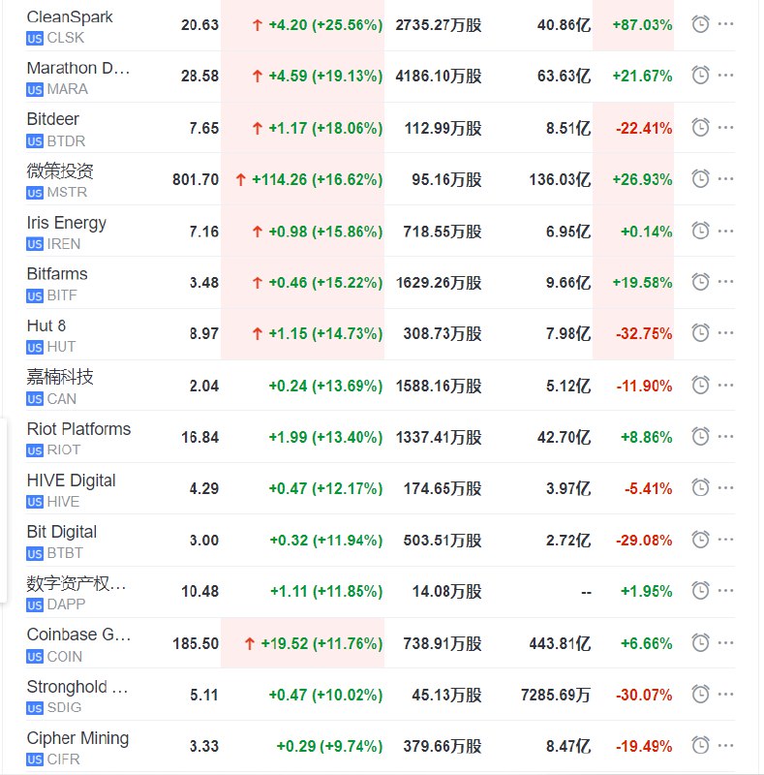Set alert clock for MSTR row
Viewport: 764px width, 775px height.
[700, 178]
